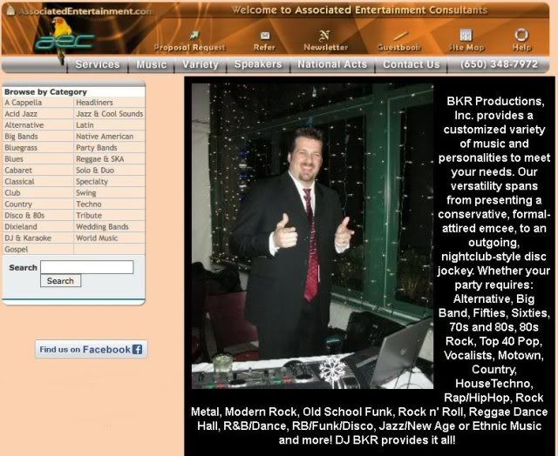Open the Speakers menu
The image size is (558, 456).
[x=258, y=64]
